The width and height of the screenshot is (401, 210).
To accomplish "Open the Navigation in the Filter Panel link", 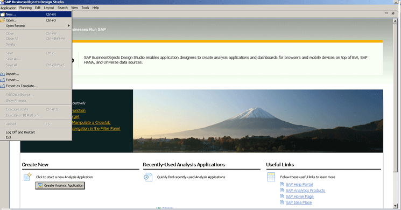I will pyautogui.click(x=96, y=128).
